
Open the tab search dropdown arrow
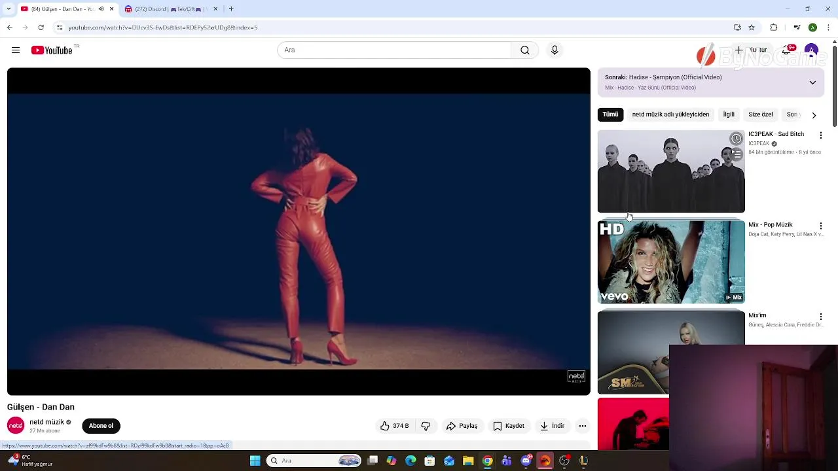click(x=9, y=9)
